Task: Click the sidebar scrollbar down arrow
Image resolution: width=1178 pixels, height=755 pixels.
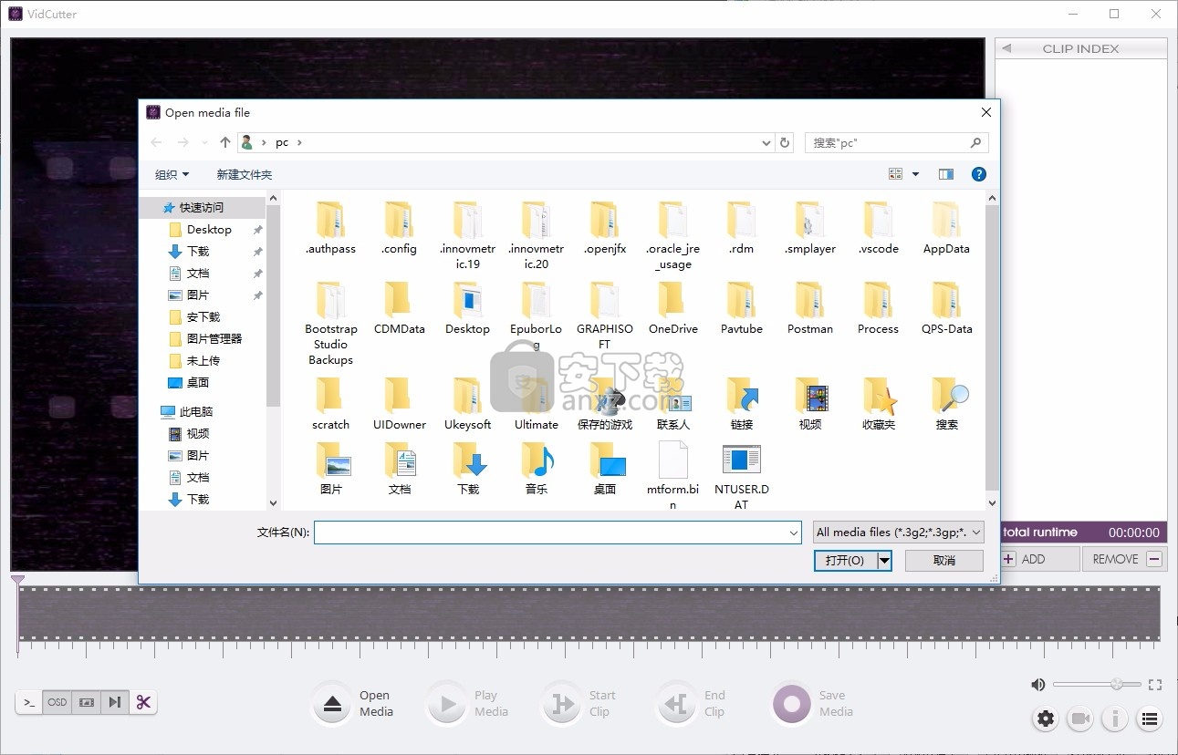Action: (x=273, y=502)
